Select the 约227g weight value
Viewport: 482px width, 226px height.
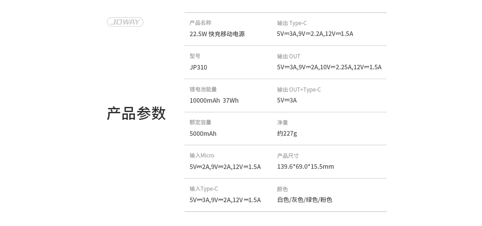(x=287, y=133)
